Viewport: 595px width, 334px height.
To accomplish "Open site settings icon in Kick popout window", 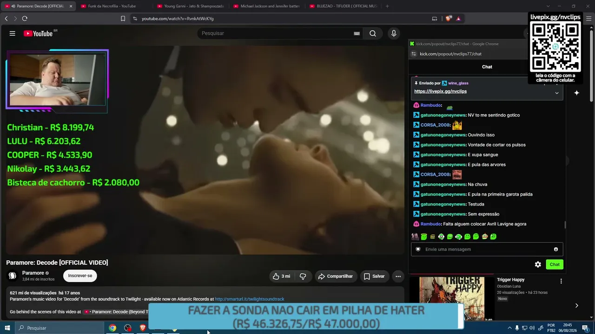I will 414,54.
